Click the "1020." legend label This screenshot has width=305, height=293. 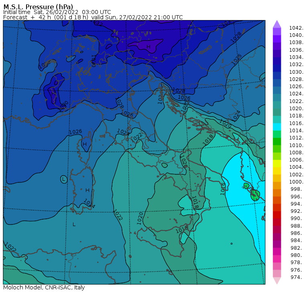[296, 108]
